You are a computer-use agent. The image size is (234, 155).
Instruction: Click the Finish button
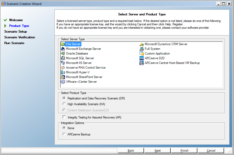[184, 151]
